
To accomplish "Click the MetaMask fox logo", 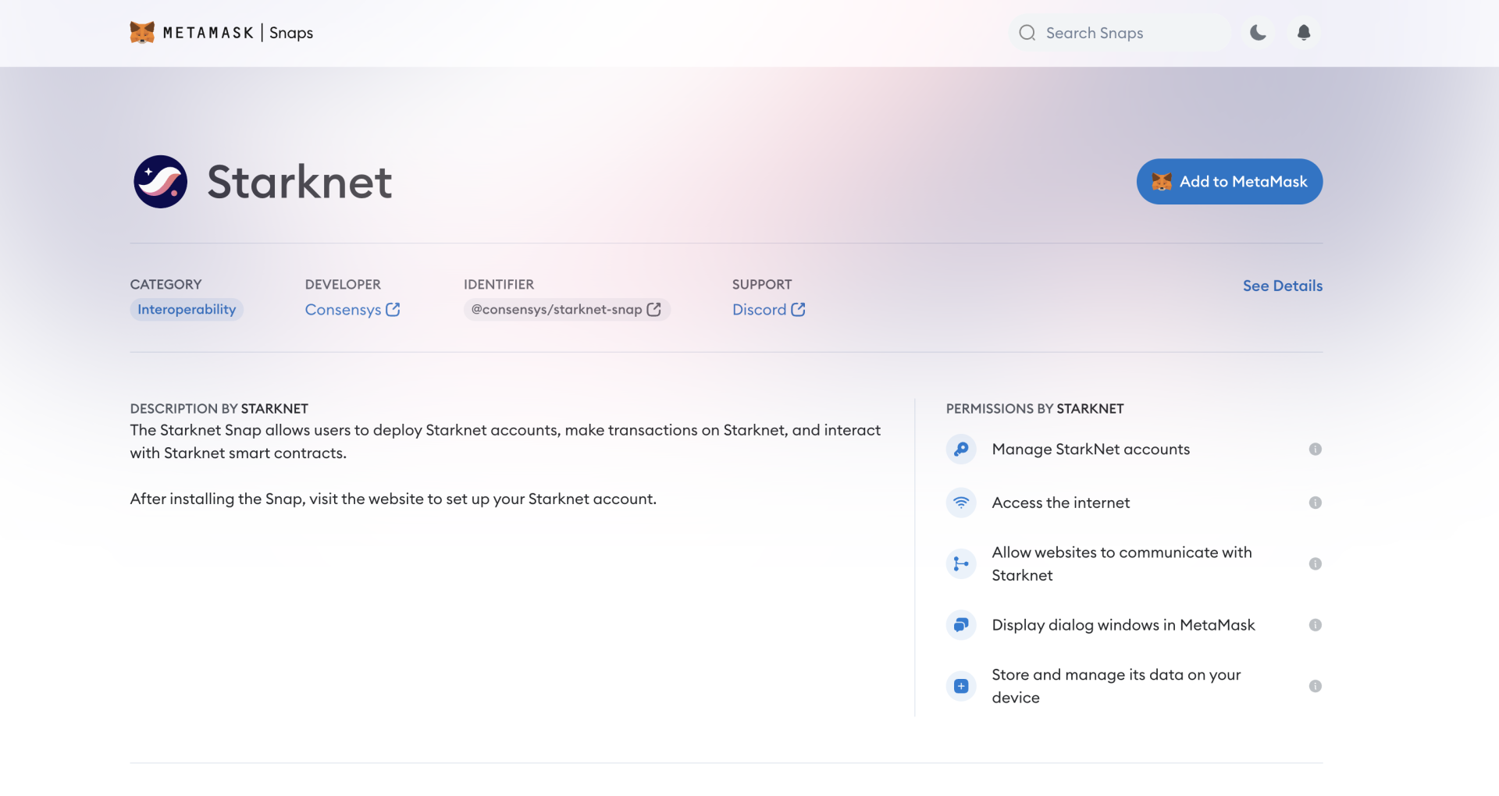I will click(x=141, y=32).
